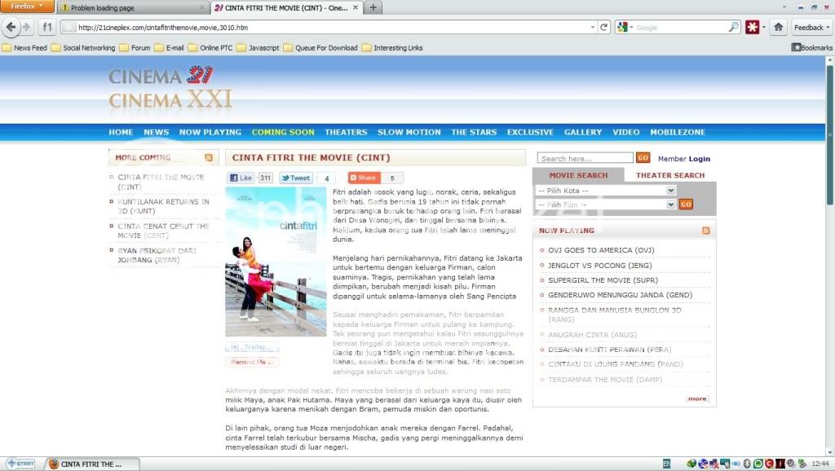Open the Firefox menu button
Image resolution: width=835 pixels, height=471 pixels.
point(27,7)
